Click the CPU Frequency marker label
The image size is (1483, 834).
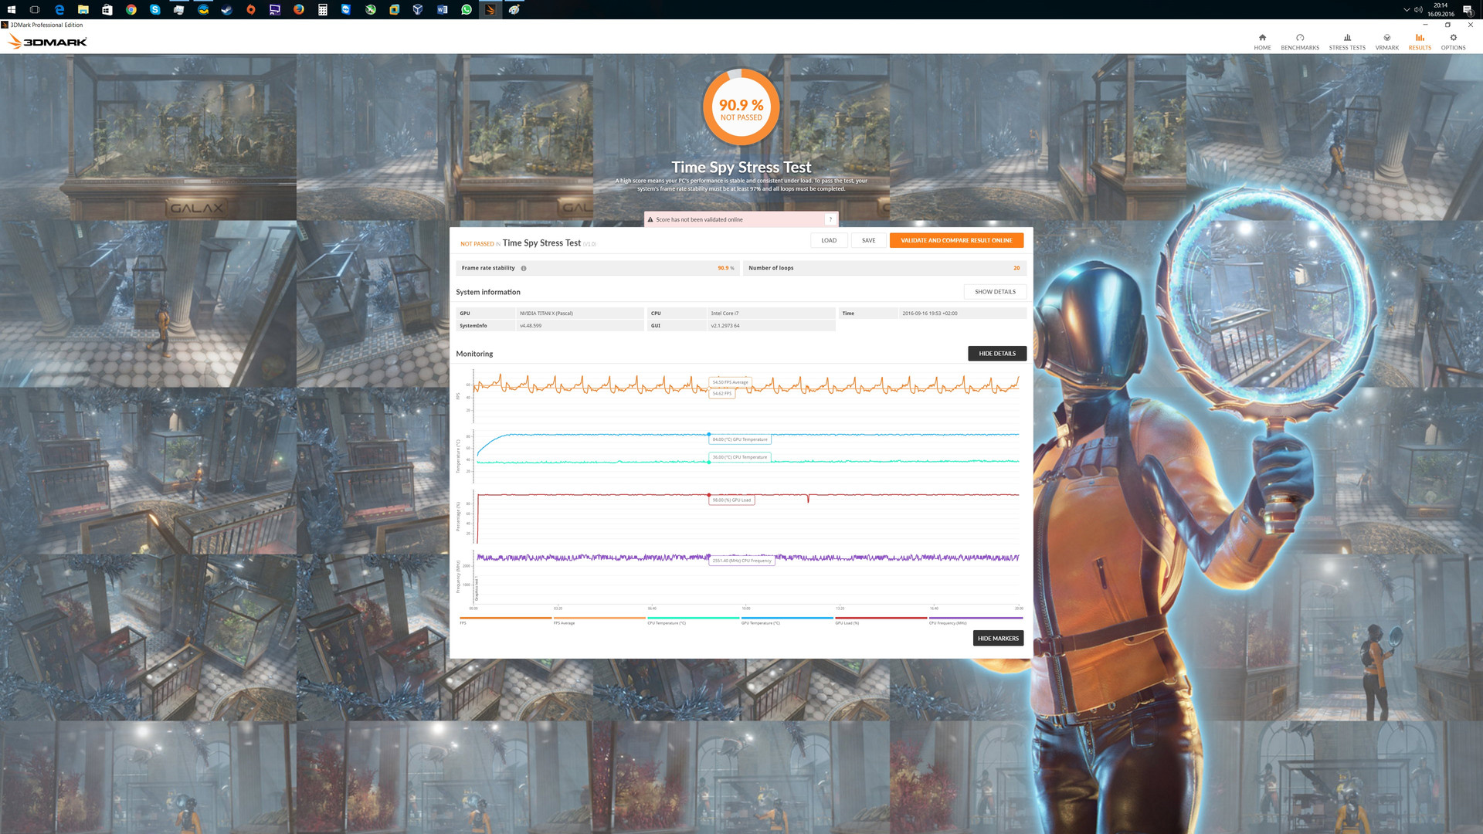coord(741,561)
